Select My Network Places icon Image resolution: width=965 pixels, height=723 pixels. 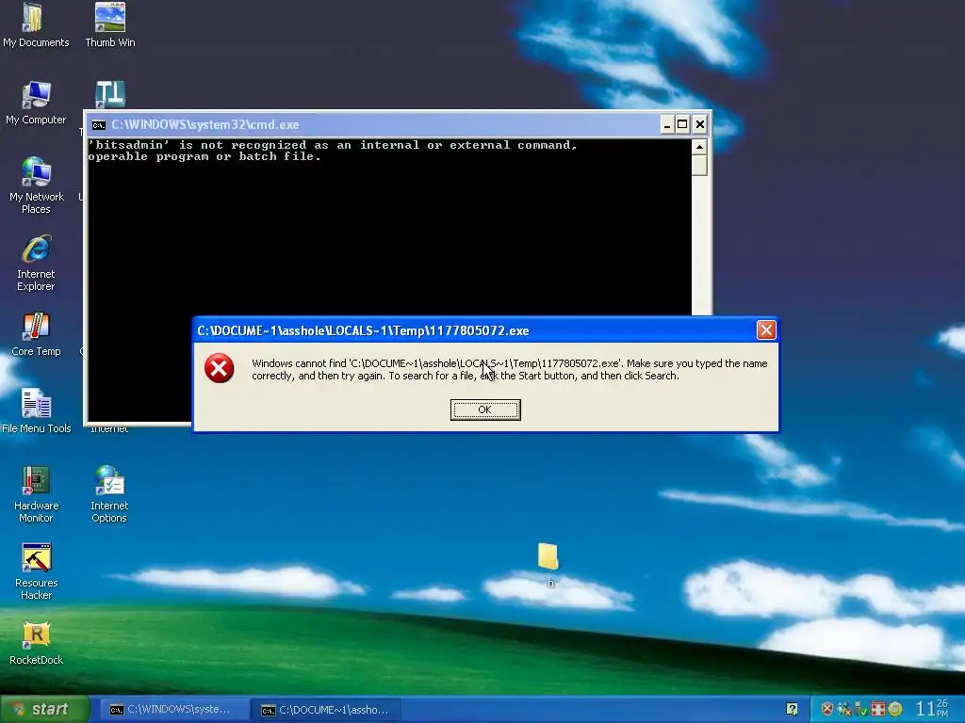tap(36, 185)
